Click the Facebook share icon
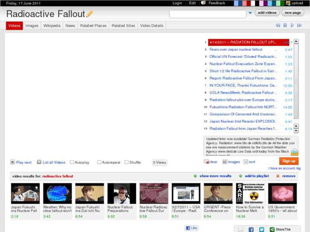The height and width of the screenshot is (232, 310). [x=251, y=229]
